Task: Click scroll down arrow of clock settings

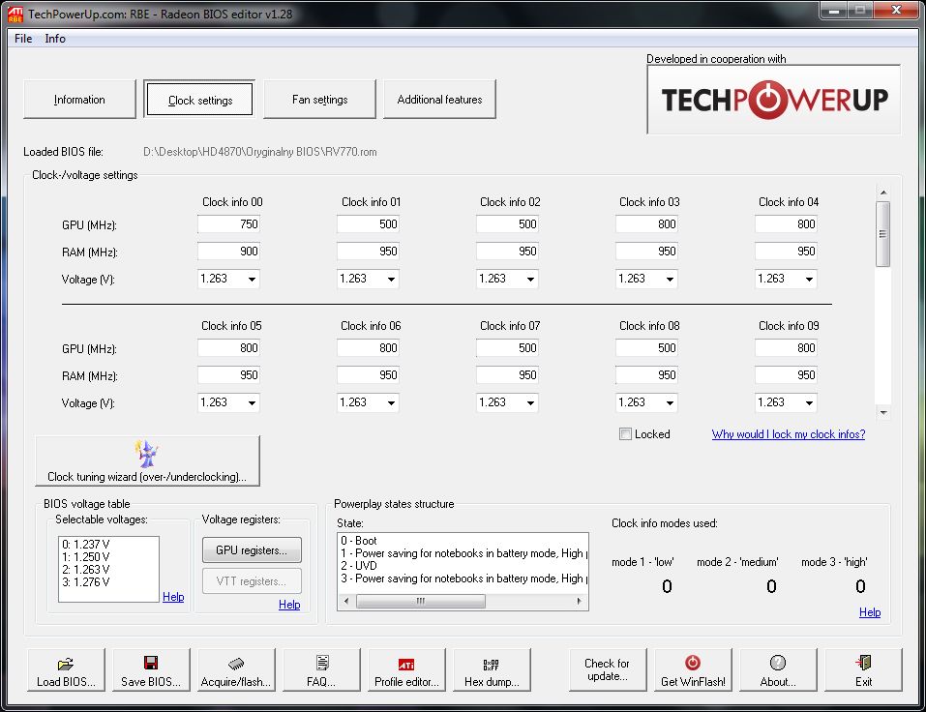Action: (883, 413)
